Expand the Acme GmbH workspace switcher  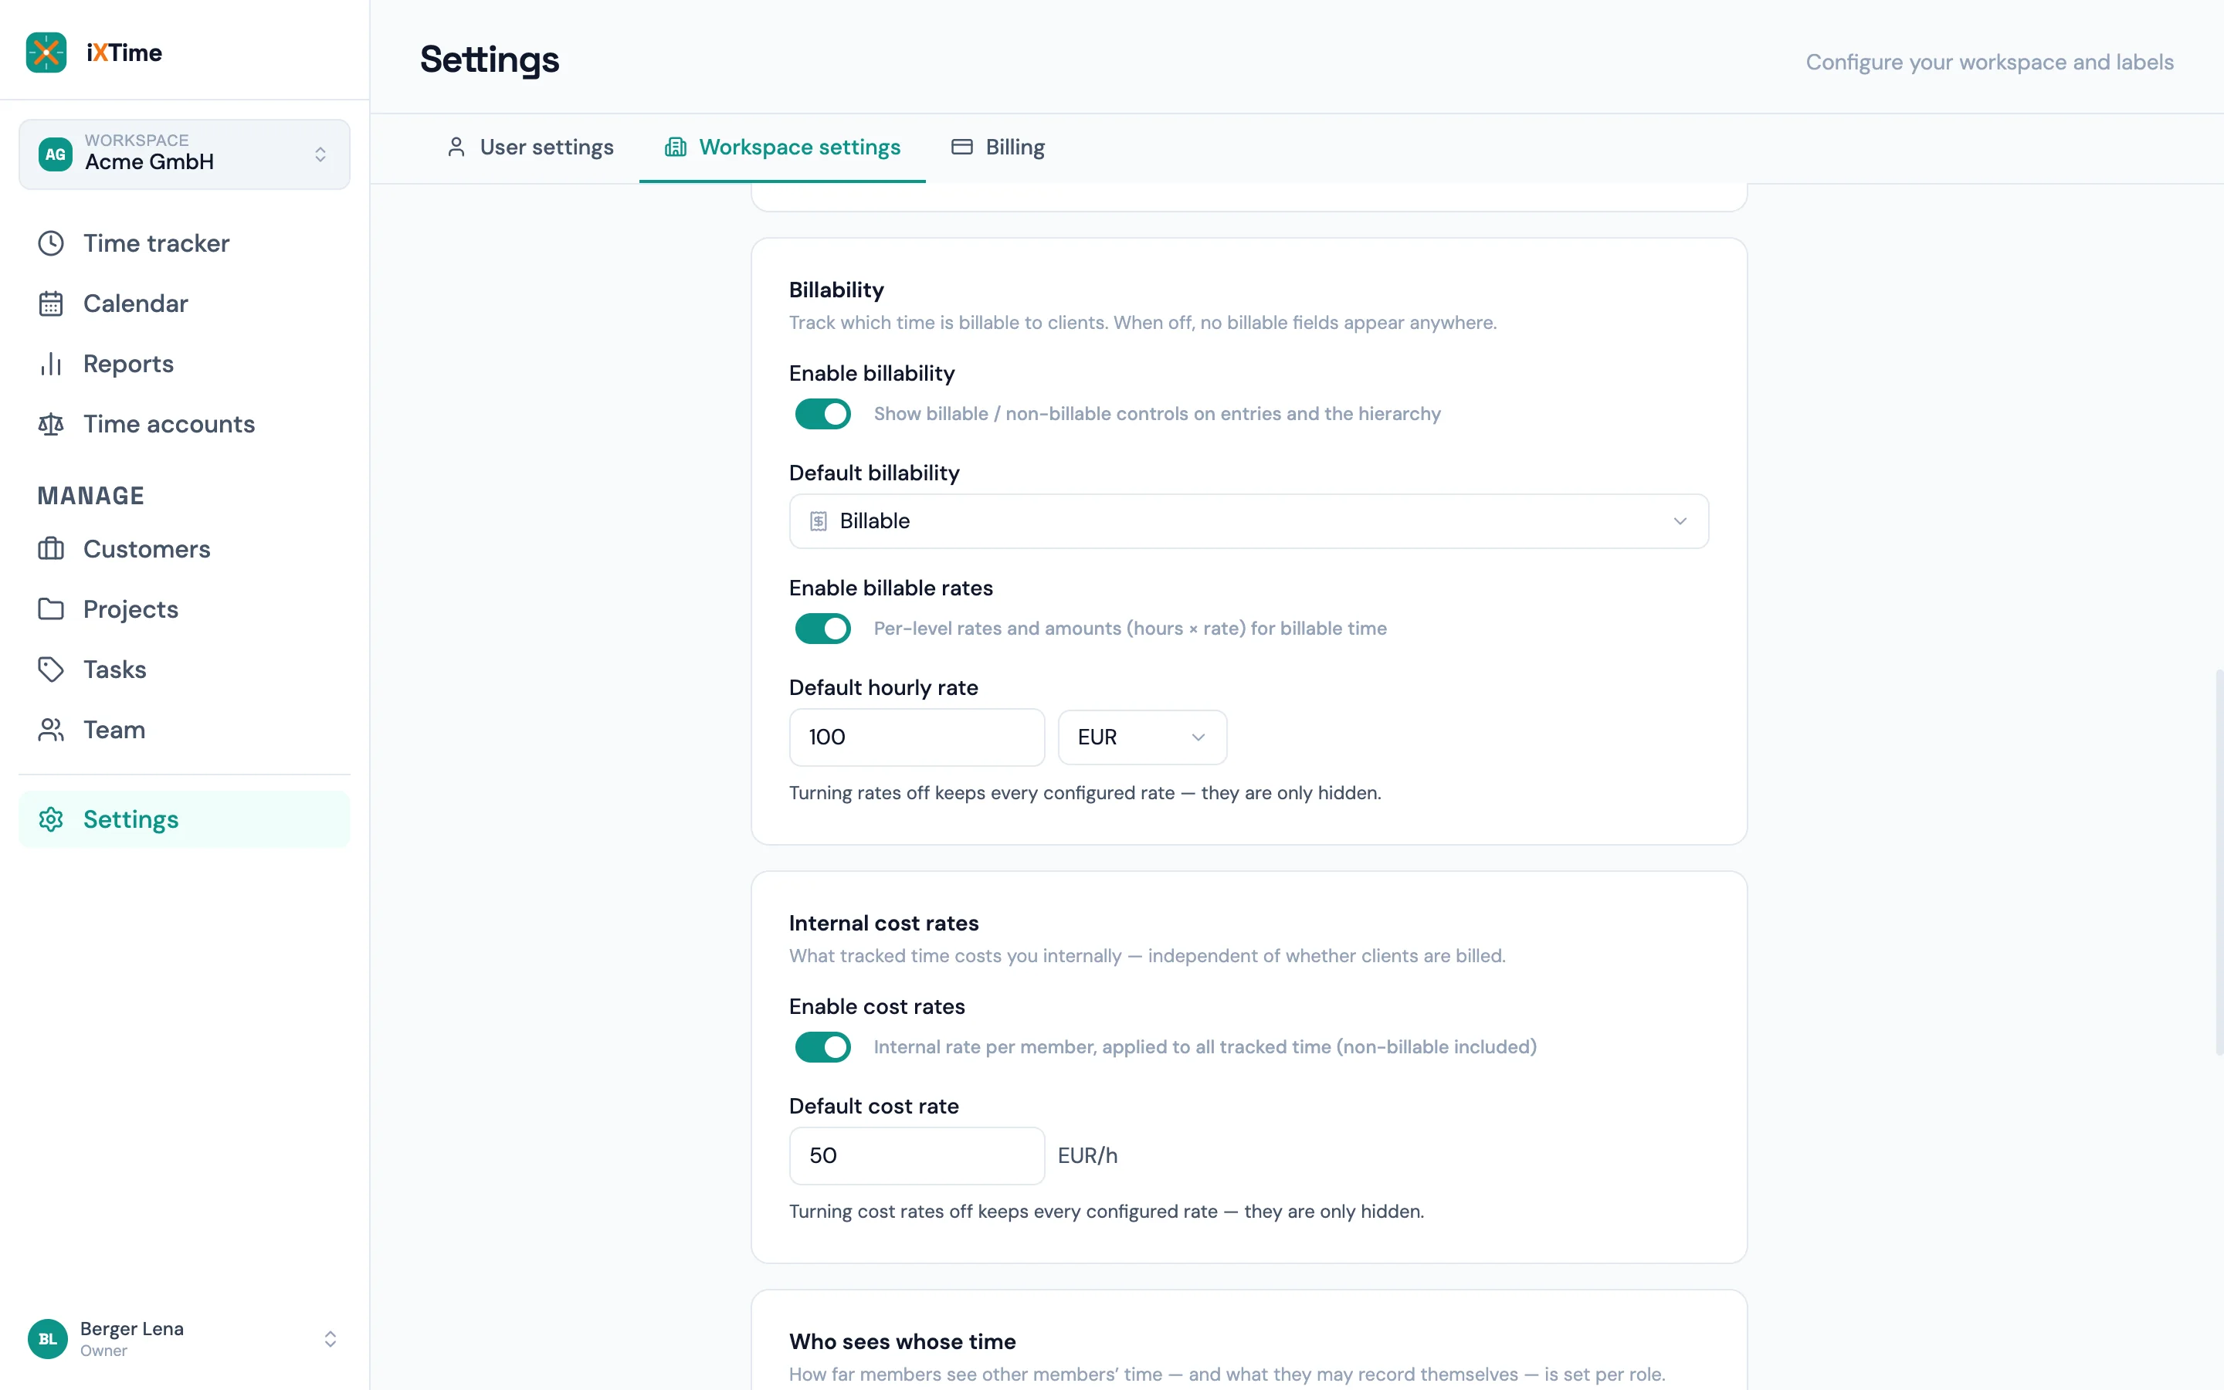click(184, 154)
